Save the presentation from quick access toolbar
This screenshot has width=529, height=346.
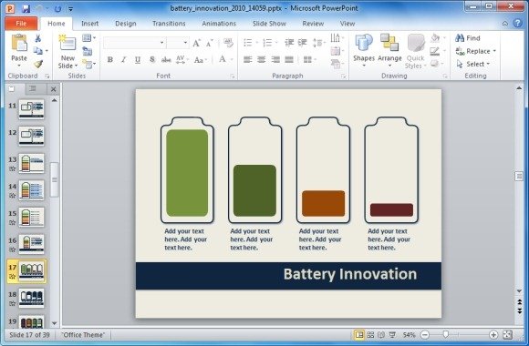coord(26,8)
